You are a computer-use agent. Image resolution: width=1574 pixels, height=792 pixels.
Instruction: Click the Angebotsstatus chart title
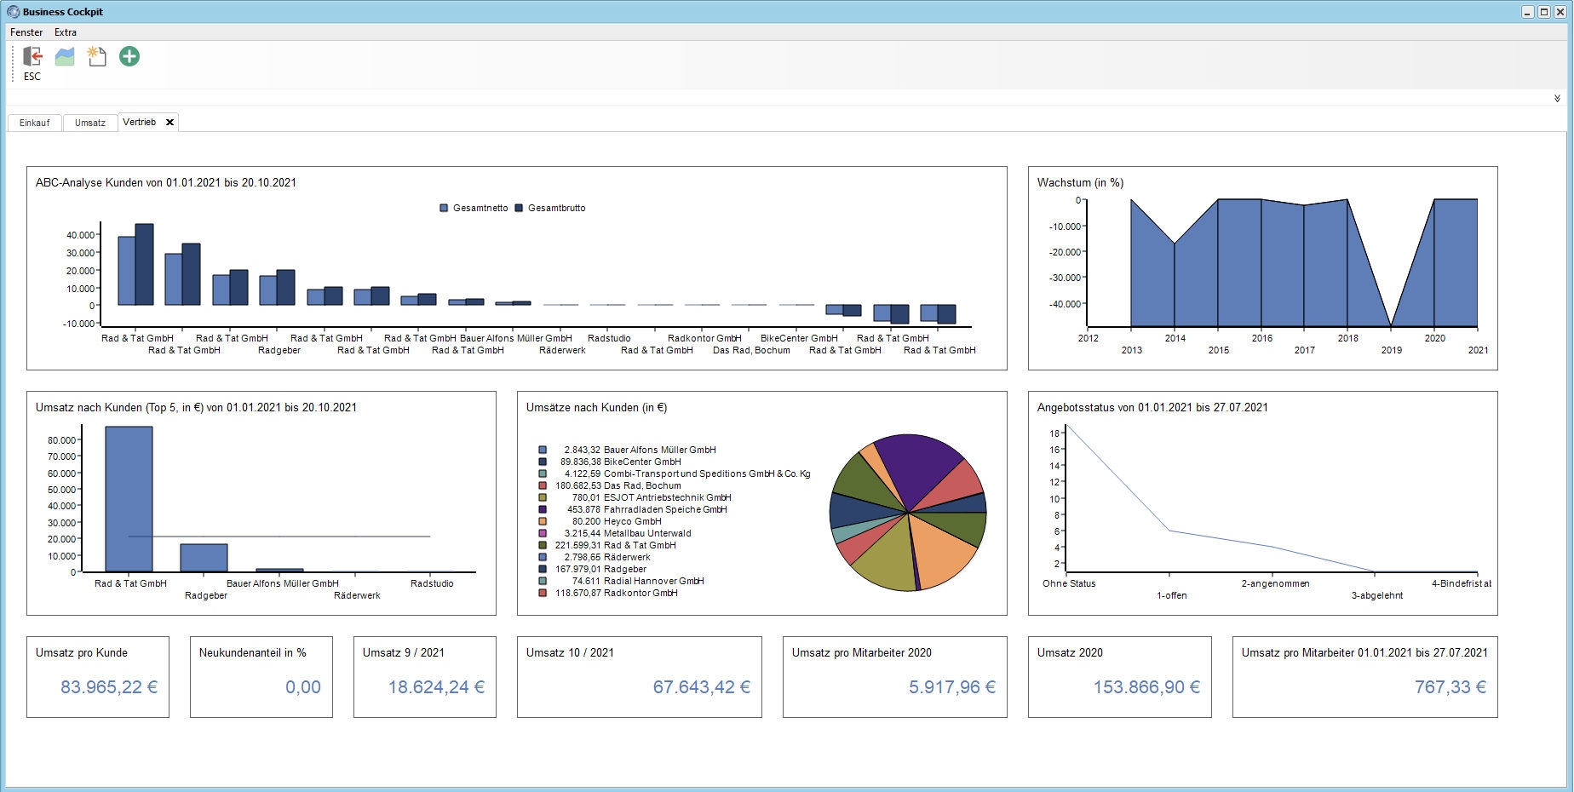click(x=1152, y=407)
